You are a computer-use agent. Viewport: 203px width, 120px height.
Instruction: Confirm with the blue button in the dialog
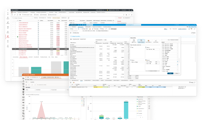[x=170, y=73]
